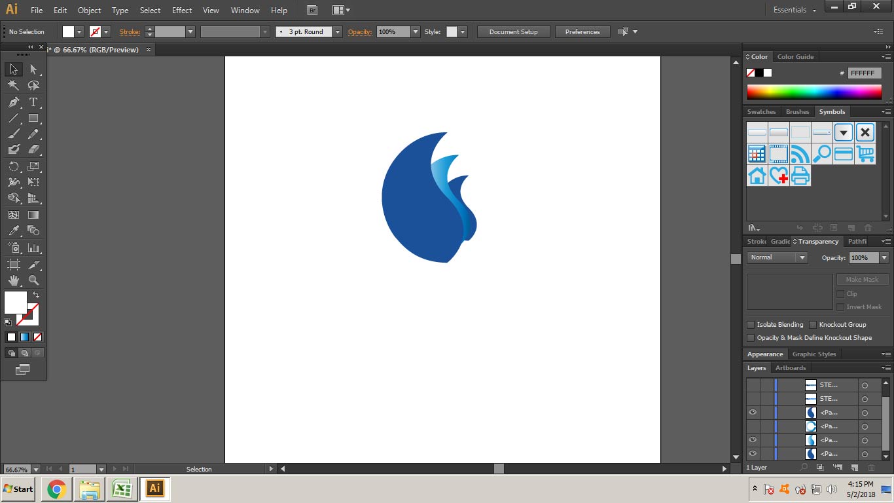Open the blending mode Normal dropdown
894x503 pixels.
(x=778, y=257)
